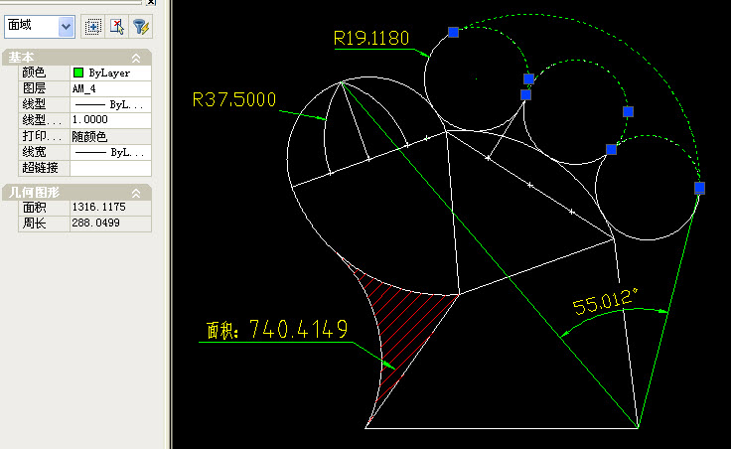Close the properties palette with X
This screenshot has height=449, width=731.
tap(151, 2)
